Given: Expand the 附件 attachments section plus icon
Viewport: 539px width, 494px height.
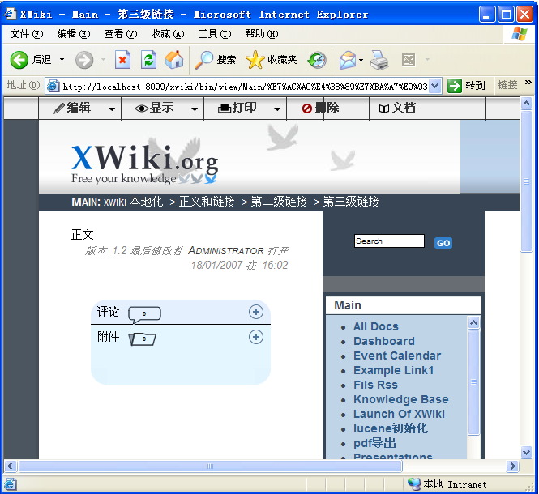Looking at the screenshot, I should 256,337.
